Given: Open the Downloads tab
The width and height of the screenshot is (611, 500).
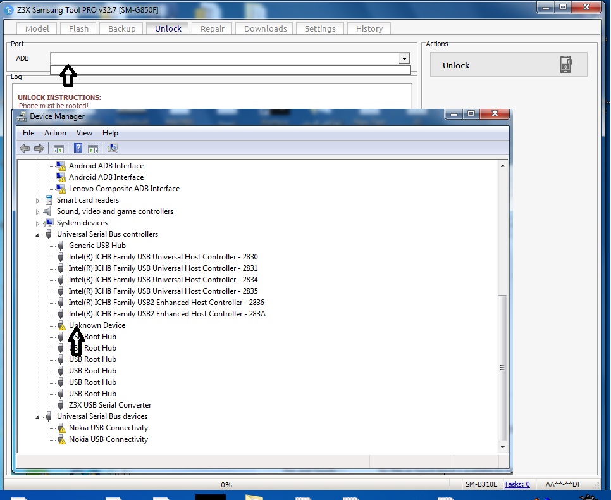Looking at the screenshot, I should coord(266,28).
